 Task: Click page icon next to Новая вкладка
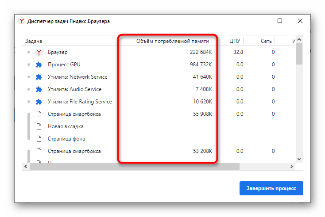tap(39, 126)
